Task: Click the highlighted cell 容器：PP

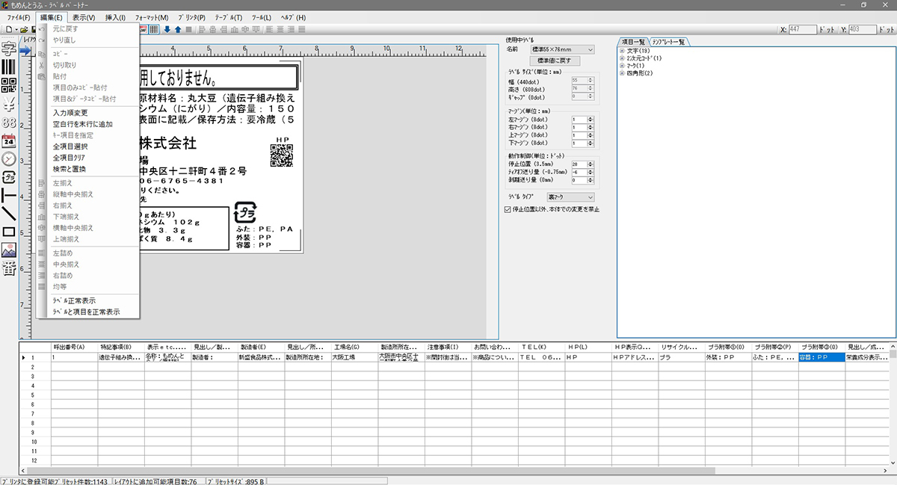Action: 822,357
